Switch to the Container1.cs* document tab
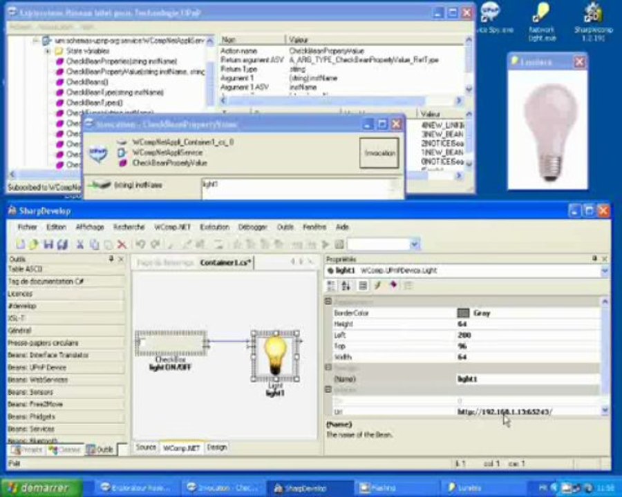The image size is (622, 497). pyautogui.click(x=226, y=263)
